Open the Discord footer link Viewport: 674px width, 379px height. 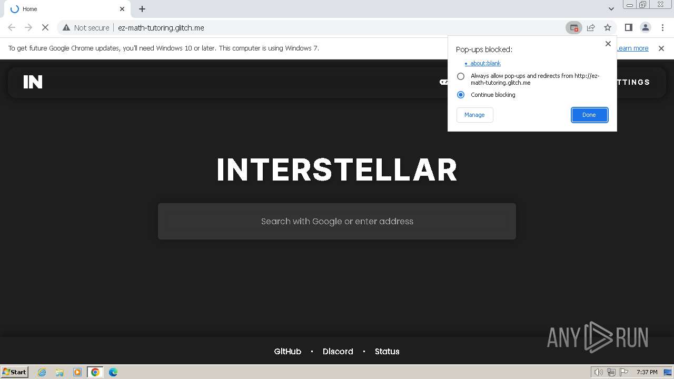pos(338,352)
